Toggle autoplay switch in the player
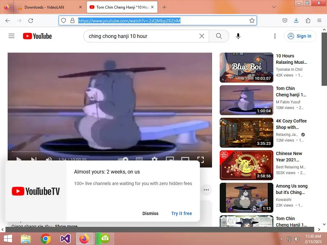Viewport: 327px width, 245px height. (x=123, y=159)
